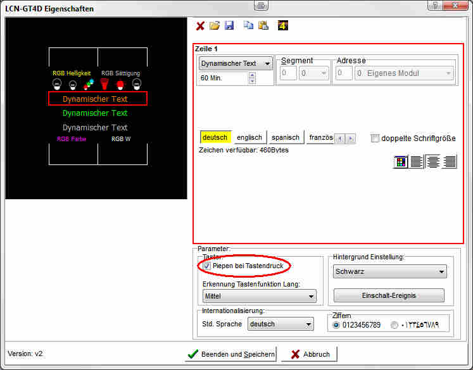Set text alignment to right

pyautogui.click(x=450, y=161)
